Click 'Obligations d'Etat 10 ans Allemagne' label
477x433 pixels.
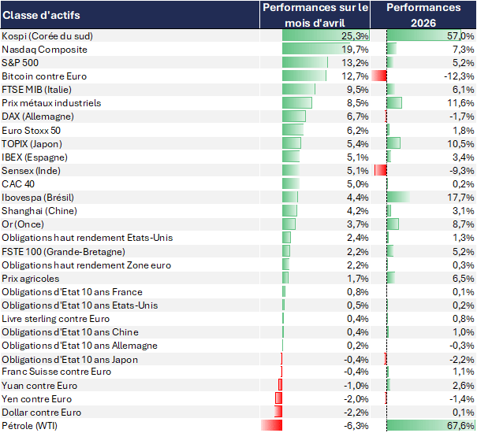(80, 346)
